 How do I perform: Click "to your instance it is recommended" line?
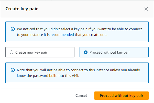[62, 35]
